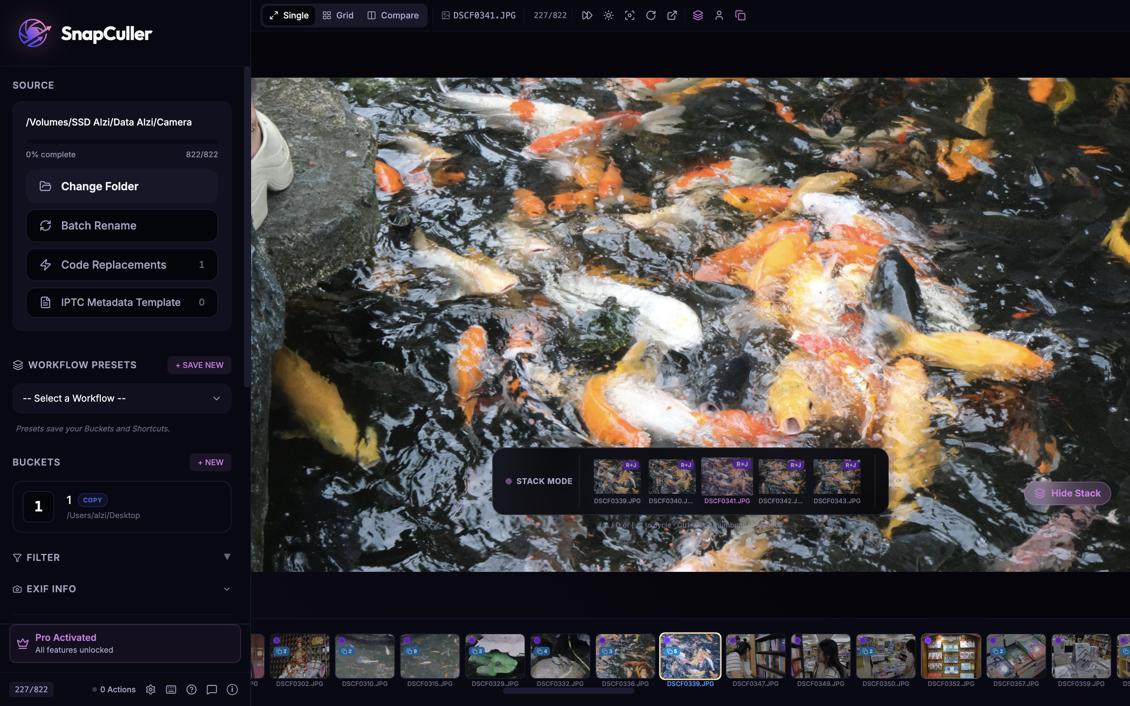Click the Pro Activated crown icon
Image resolution: width=1130 pixels, height=706 pixels.
(x=22, y=643)
